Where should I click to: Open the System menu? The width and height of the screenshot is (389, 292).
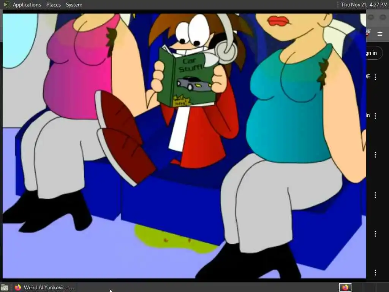(x=74, y=5)
